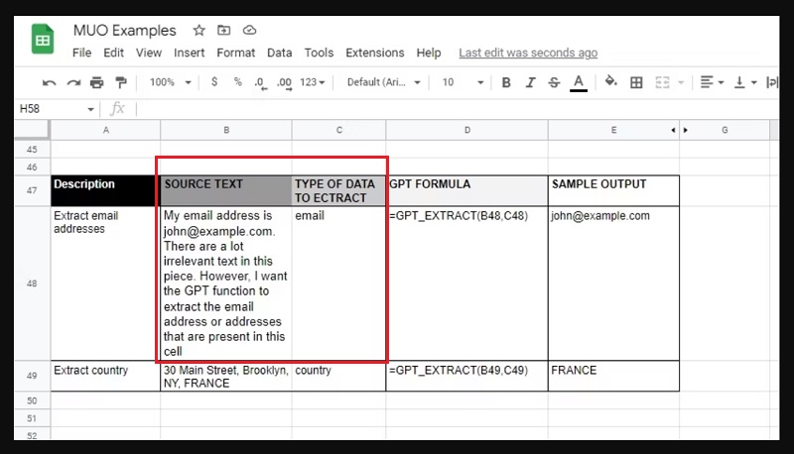Viewport: 794px width, 454px height.
Task: Open the Tools menu
Action: point(319,53)
